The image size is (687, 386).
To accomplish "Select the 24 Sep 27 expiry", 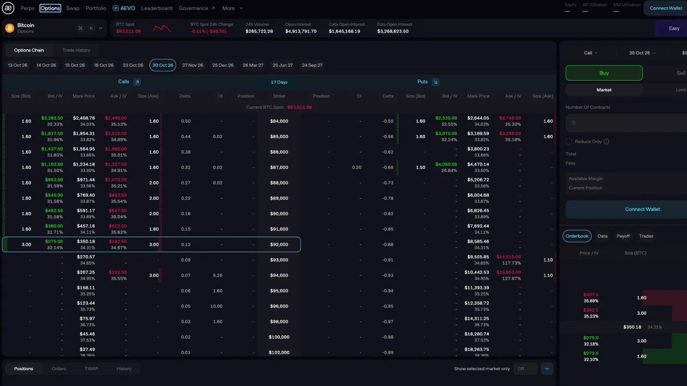I will tap(312, 65).
